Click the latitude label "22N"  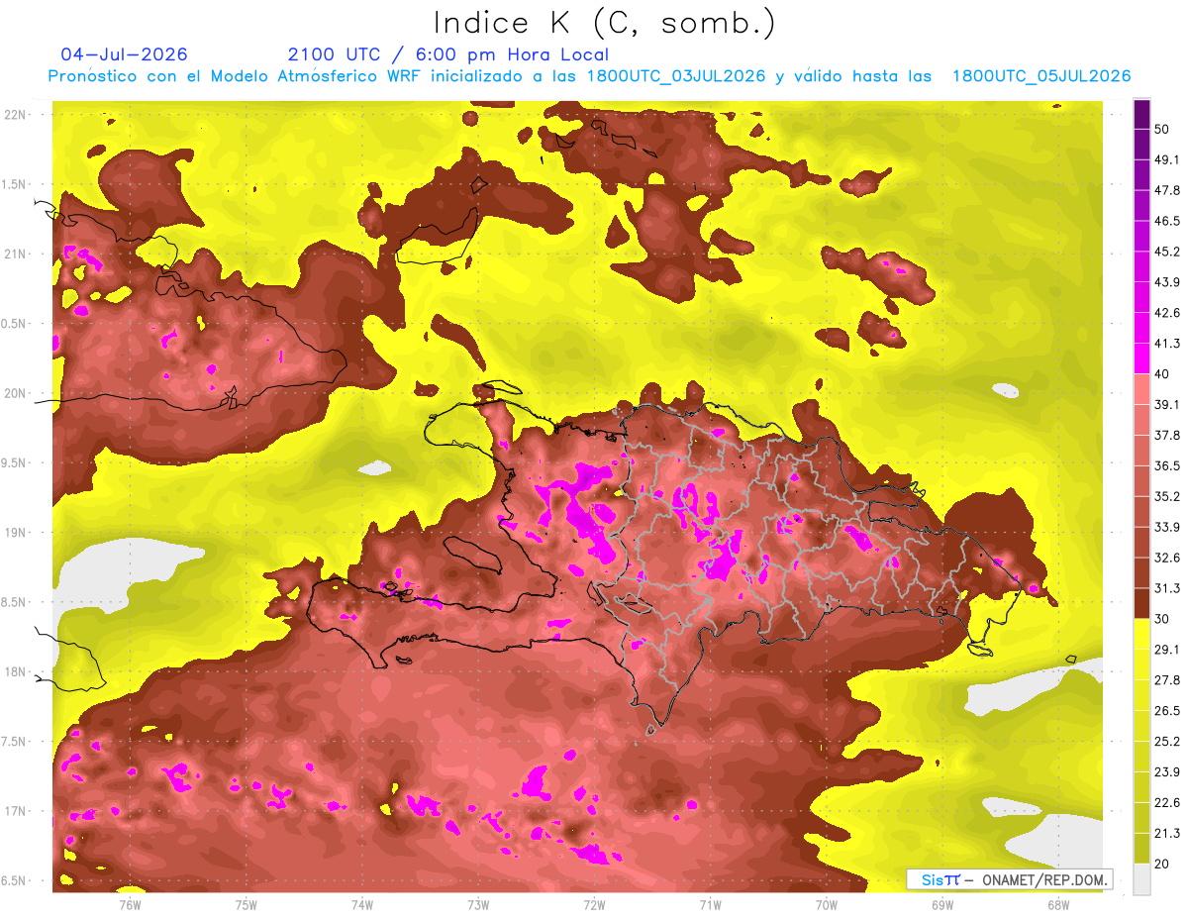point(17,114)
